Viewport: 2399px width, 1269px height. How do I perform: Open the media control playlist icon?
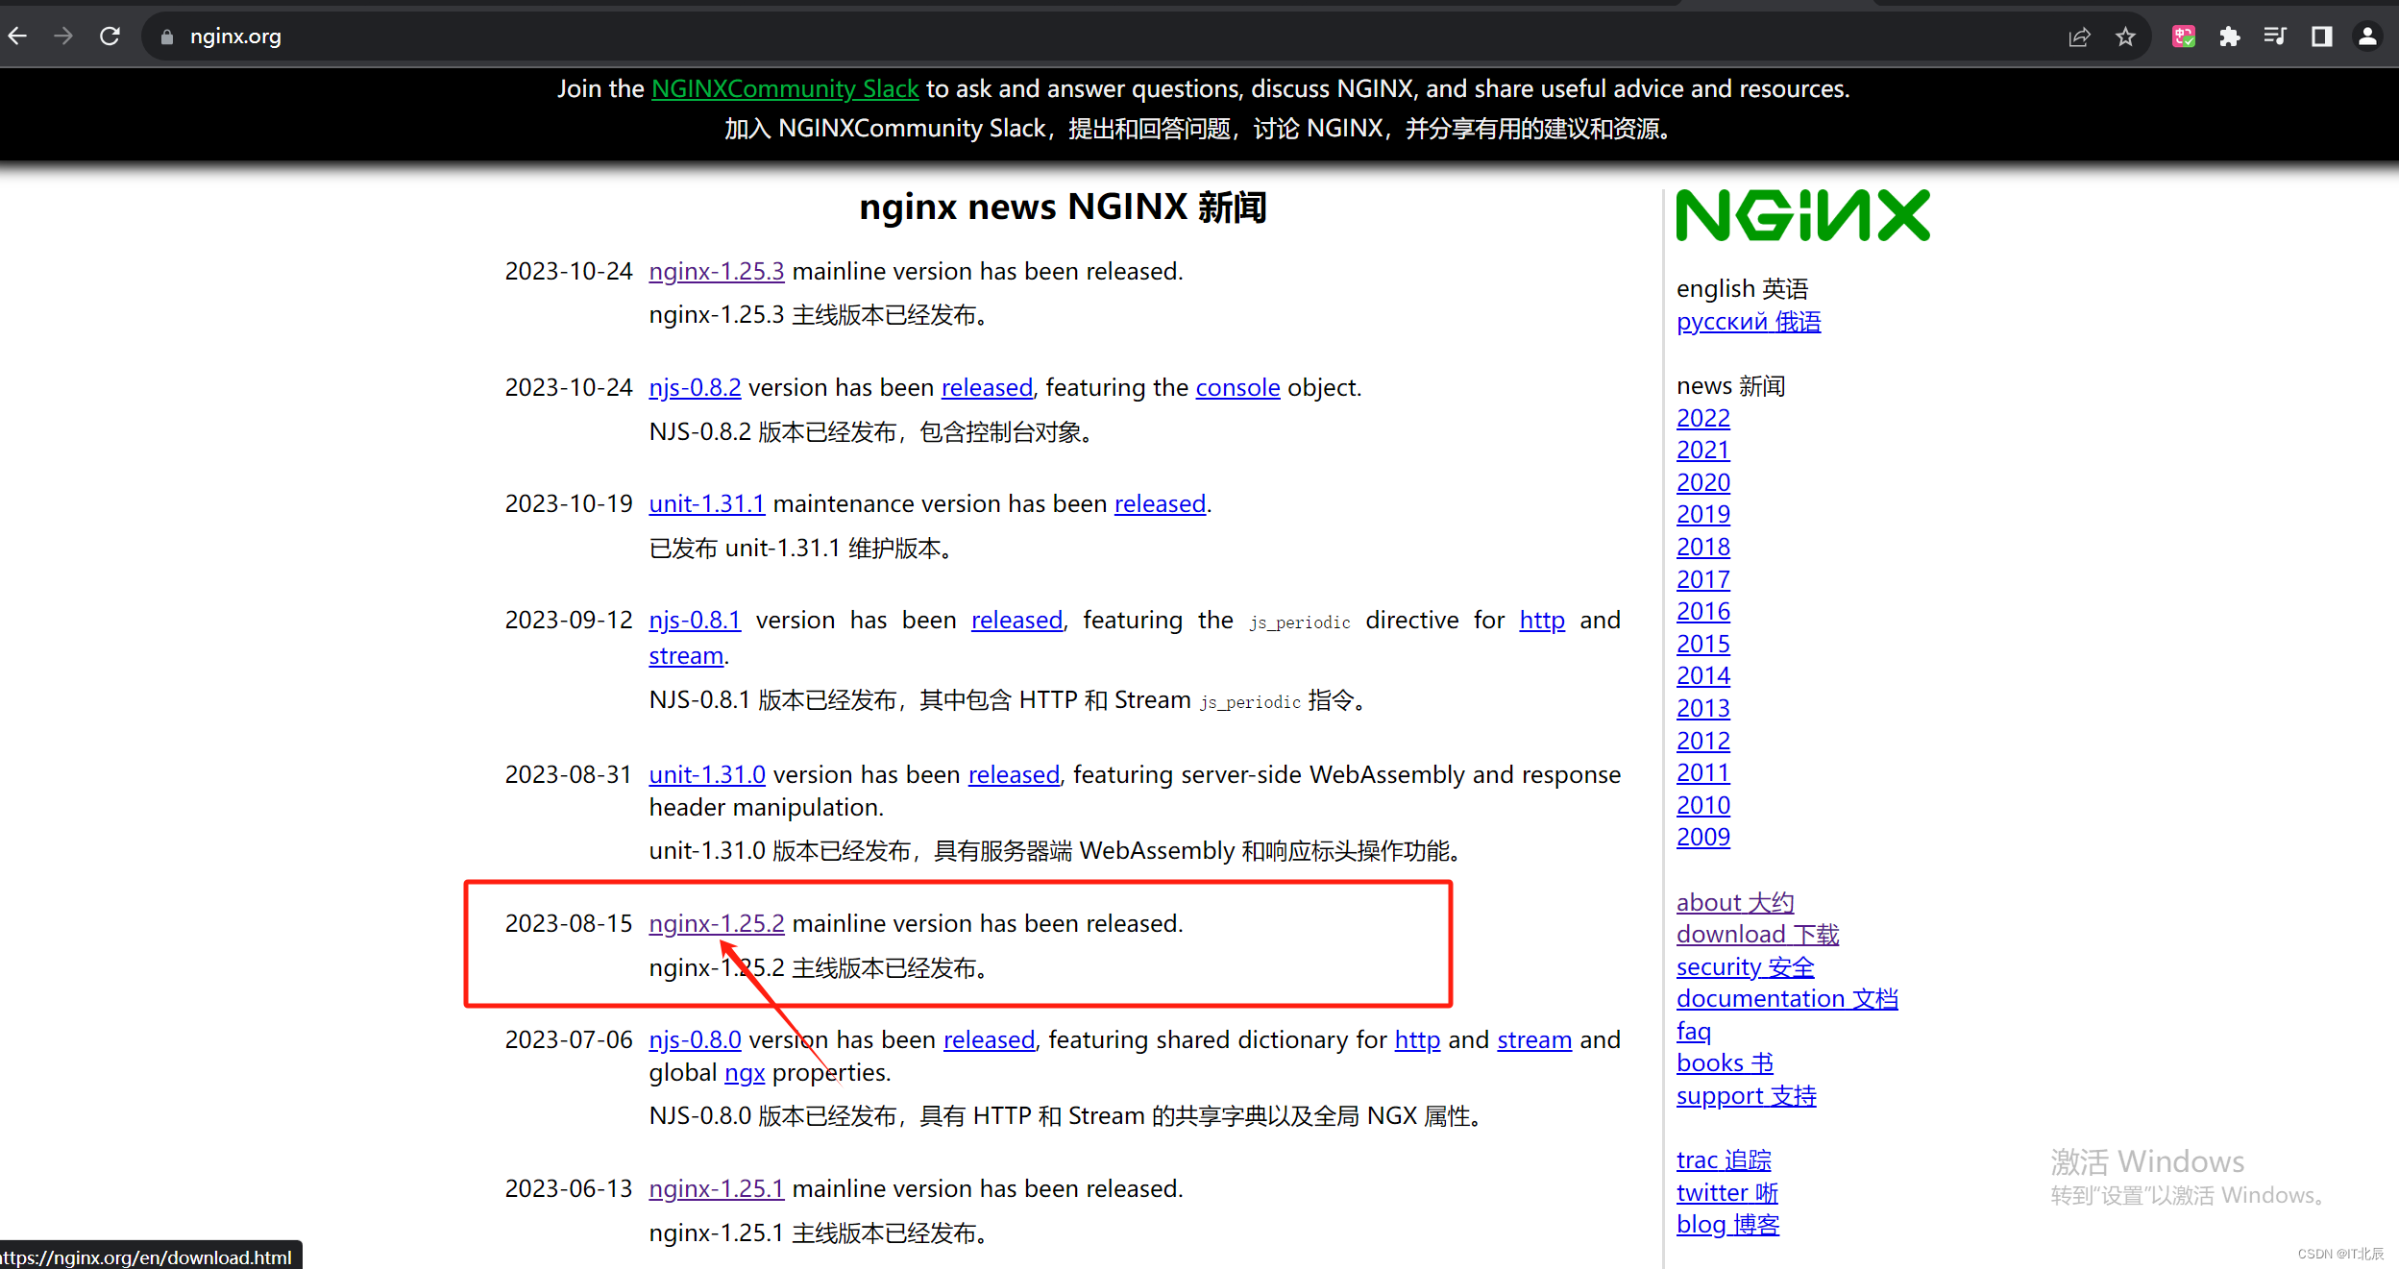click(2275, 37)
